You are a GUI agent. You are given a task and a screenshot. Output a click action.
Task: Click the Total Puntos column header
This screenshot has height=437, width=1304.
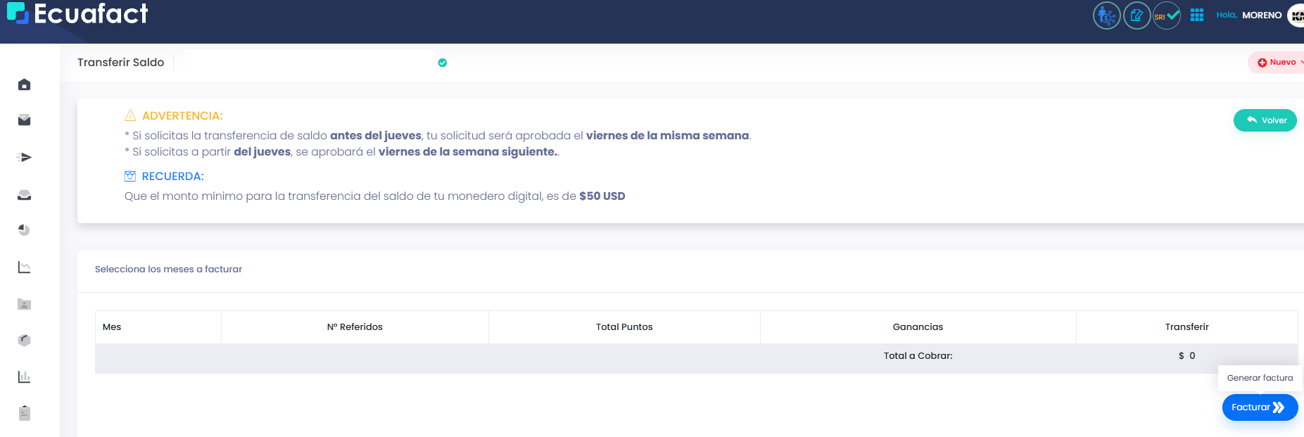(x=624, y=327)
